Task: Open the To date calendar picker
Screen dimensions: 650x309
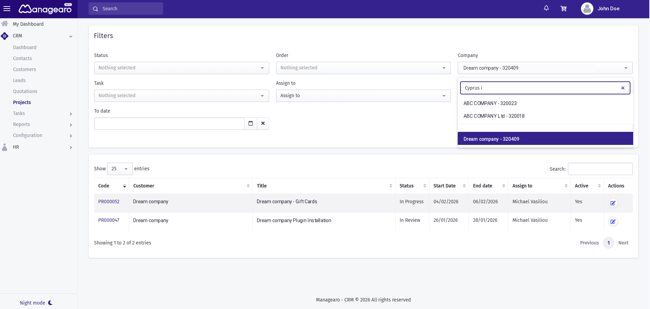Action: pos(251,124)
